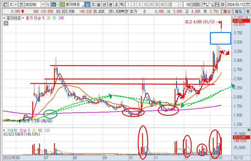
Task: Click the date field 2024/01/12
Action: 236,4
